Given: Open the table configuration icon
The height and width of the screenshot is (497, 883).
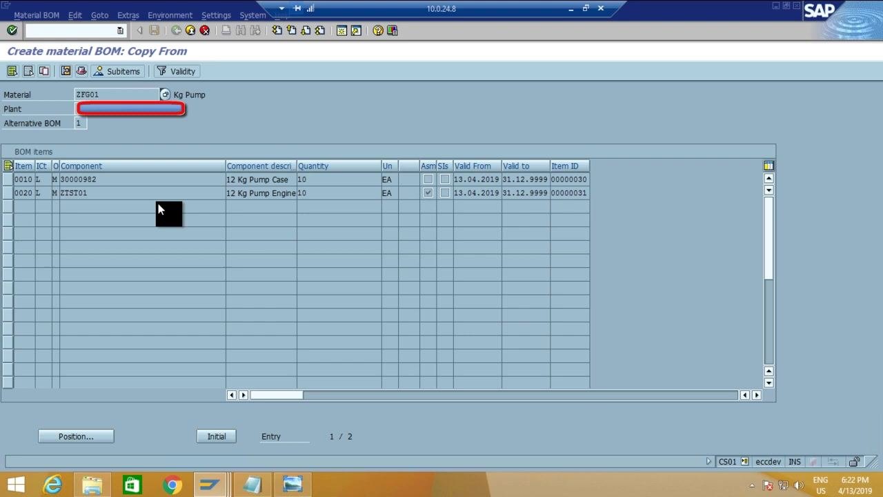Looking at the screenshot, I should coord(768,166).
